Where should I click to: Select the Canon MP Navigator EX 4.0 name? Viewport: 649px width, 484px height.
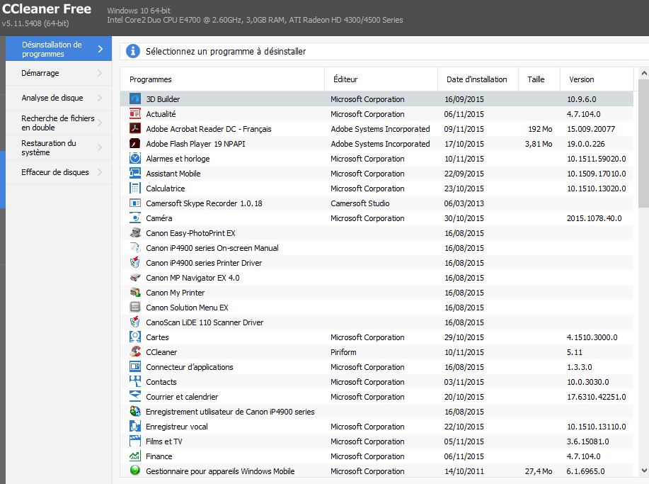(193, 278)
